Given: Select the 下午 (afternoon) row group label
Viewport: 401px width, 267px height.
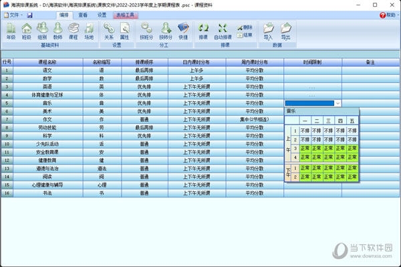Looking at the screenshot, I should (288, 172).
